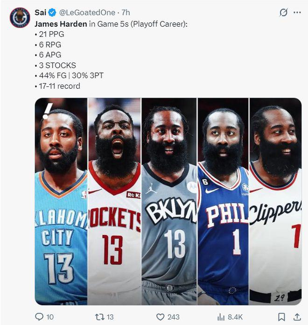Like the tweet with heart icon
This screenshot has height=325, width=308.
[160, 317]
